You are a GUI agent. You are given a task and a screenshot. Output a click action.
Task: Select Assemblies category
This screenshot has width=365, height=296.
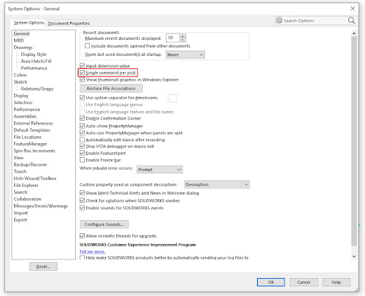25,116
